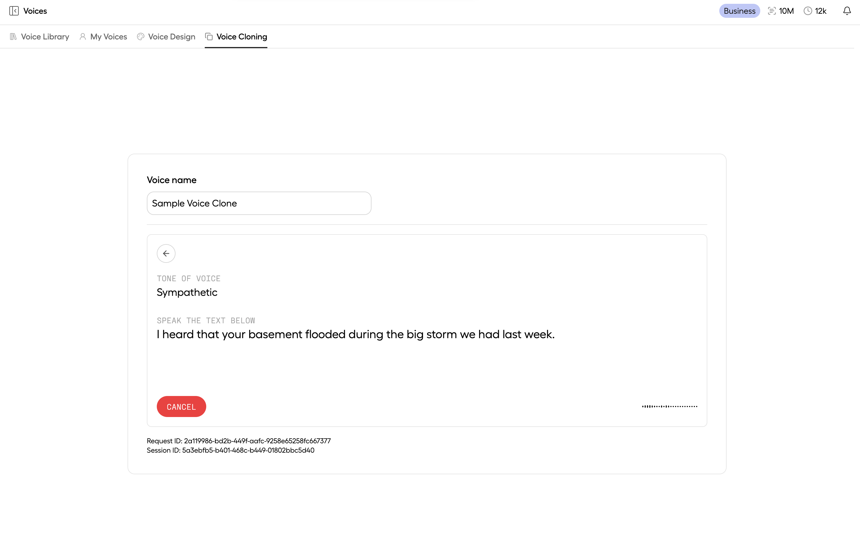
Task: Click the character credits icon
Action: tap(771, 11)
